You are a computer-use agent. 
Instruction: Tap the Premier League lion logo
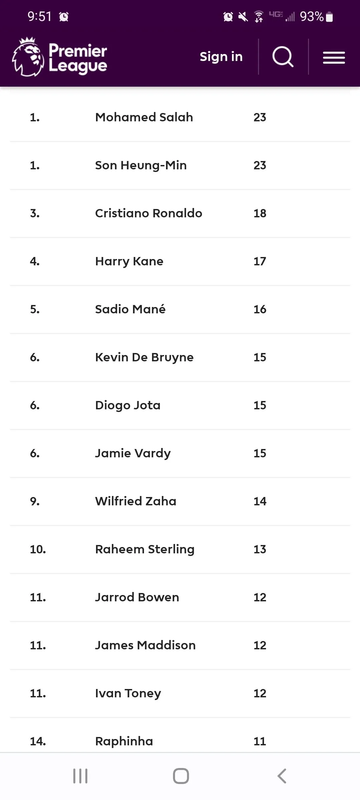pos(28,57)
